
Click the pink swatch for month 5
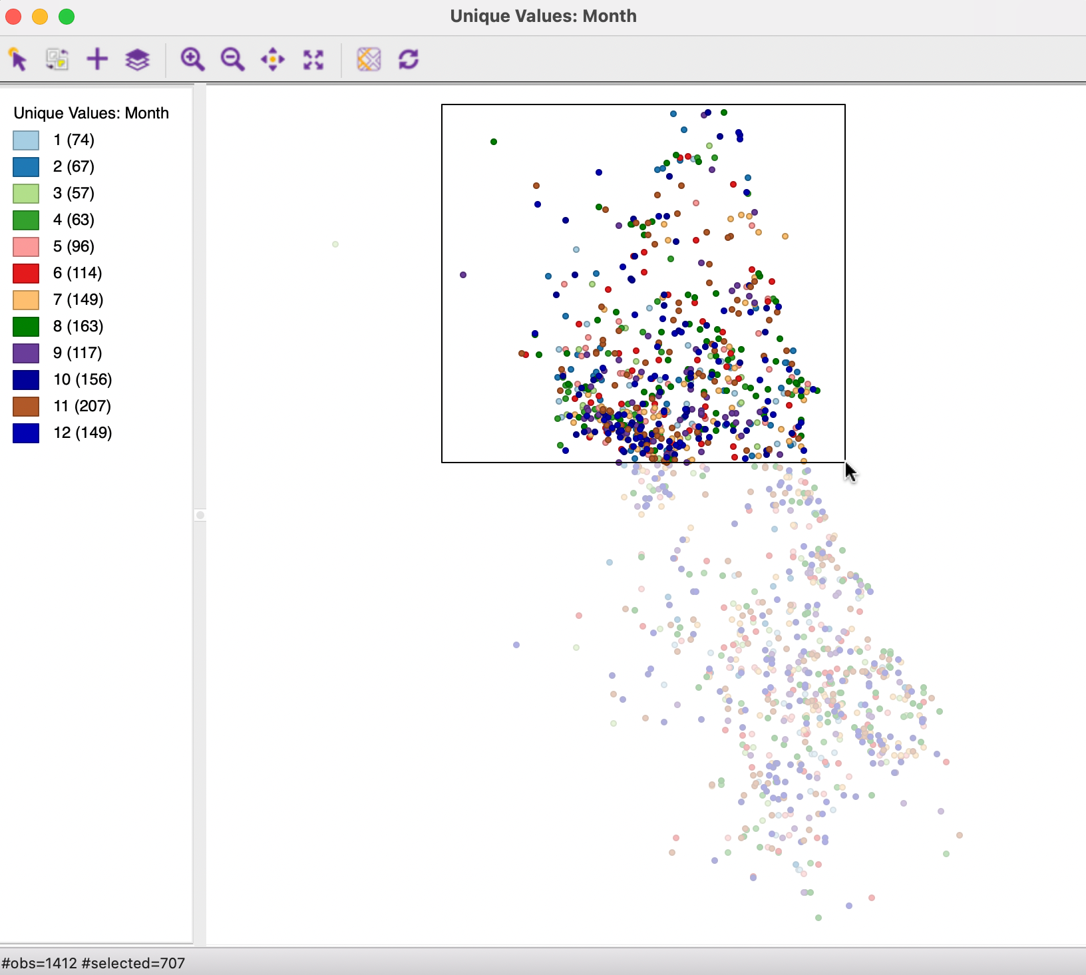coord(26,247)
